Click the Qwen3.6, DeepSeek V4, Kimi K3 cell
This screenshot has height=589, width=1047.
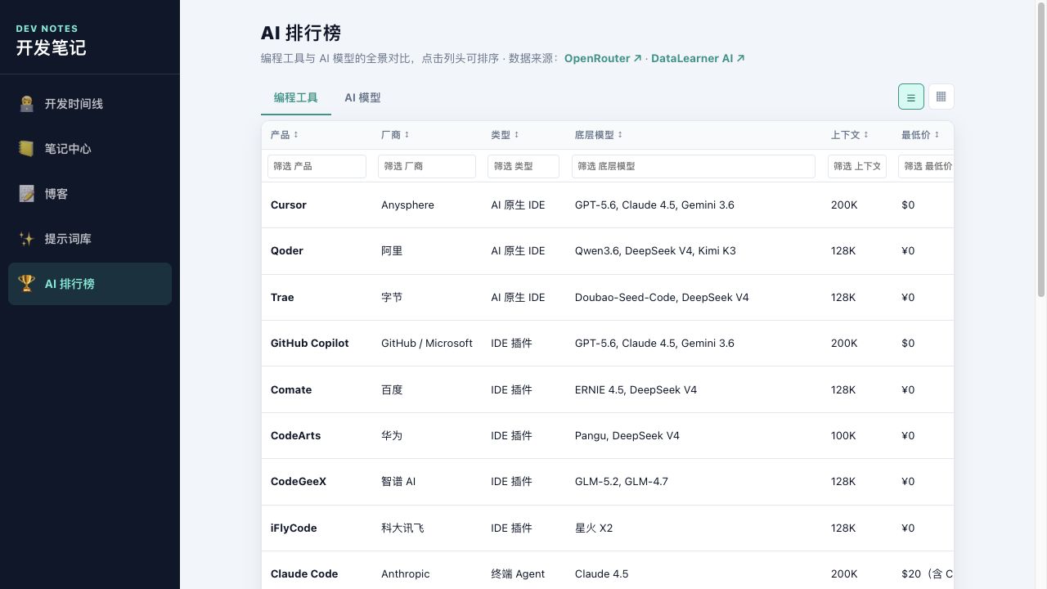point(655,251)
